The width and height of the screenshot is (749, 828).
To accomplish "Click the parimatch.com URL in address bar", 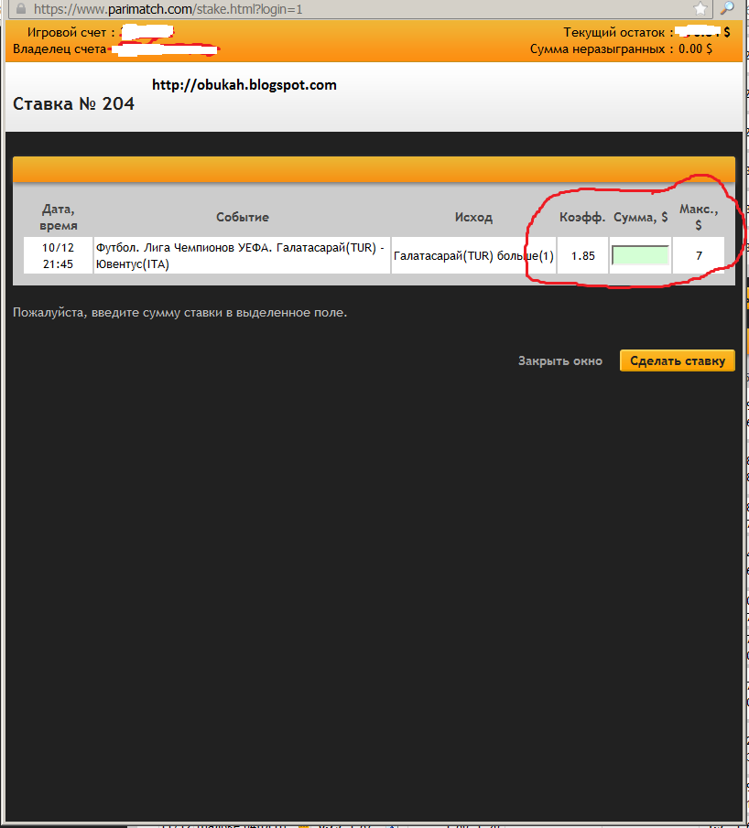I will pyautogui.click(x=168, y=9).
